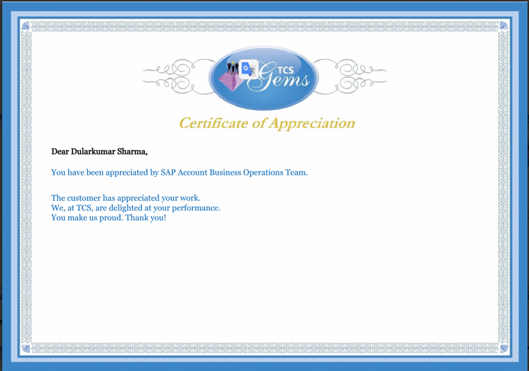Click 'We, at TCS, are delighted' line
The width and height of the screenshot is (529, 371).
pyautogui.click(x=136, y=208)
